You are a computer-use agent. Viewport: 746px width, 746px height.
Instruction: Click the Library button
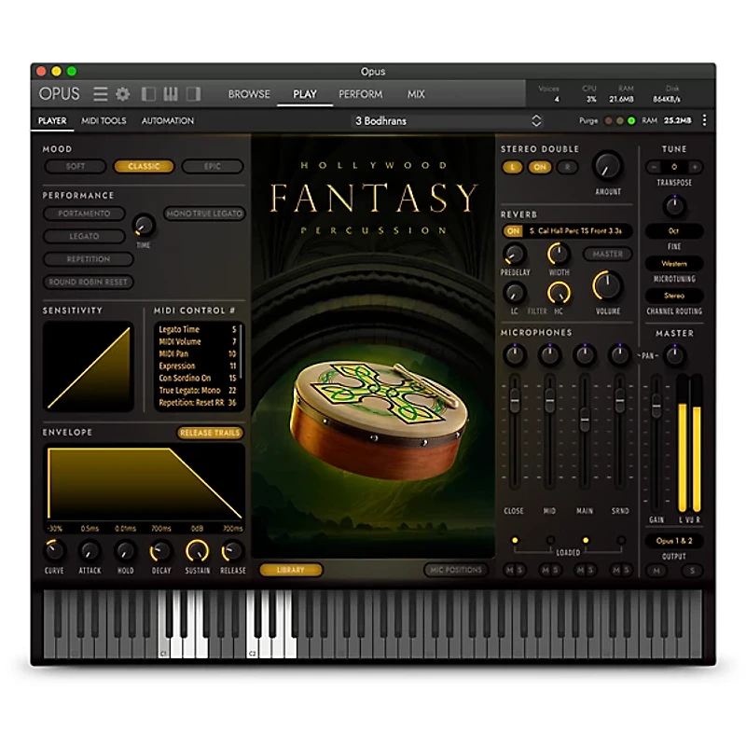291,570
